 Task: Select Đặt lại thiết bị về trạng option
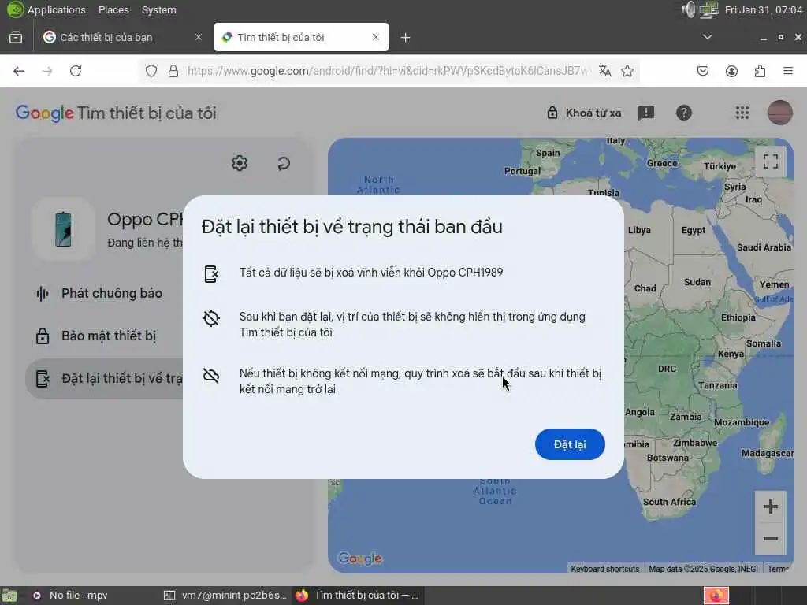104,379
